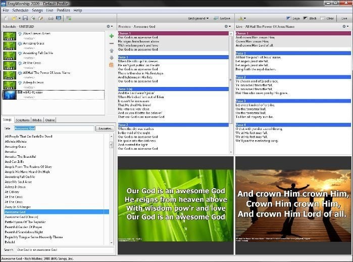
Task: Select Verse 4 header in Live panel
Action: [293, 125]
